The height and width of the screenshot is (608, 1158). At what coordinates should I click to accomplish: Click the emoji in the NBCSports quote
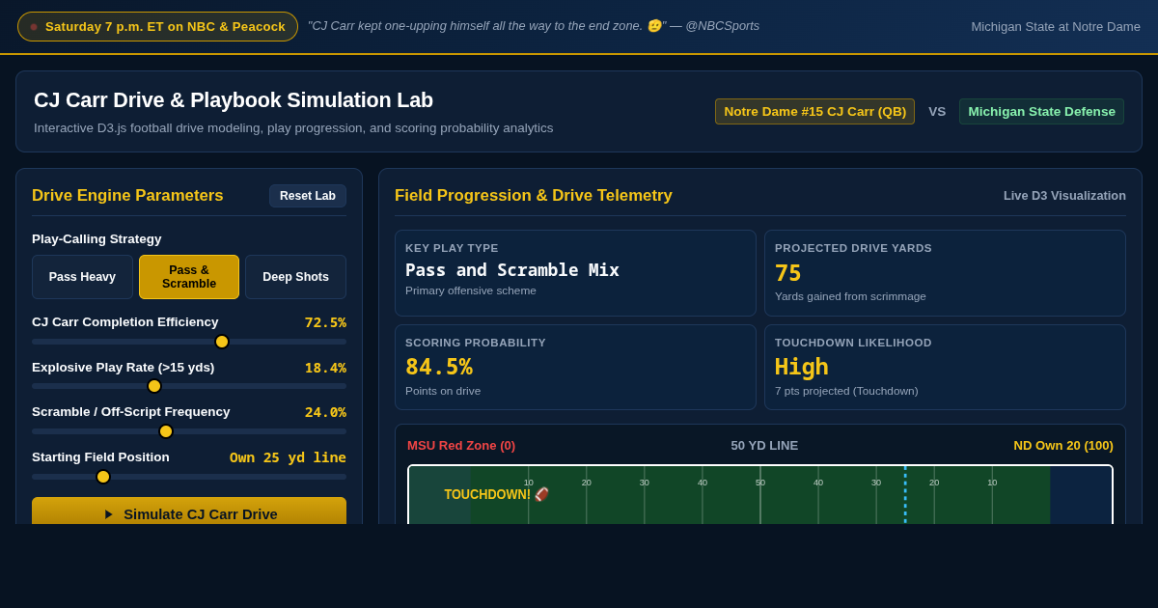(x=654, y=26)
